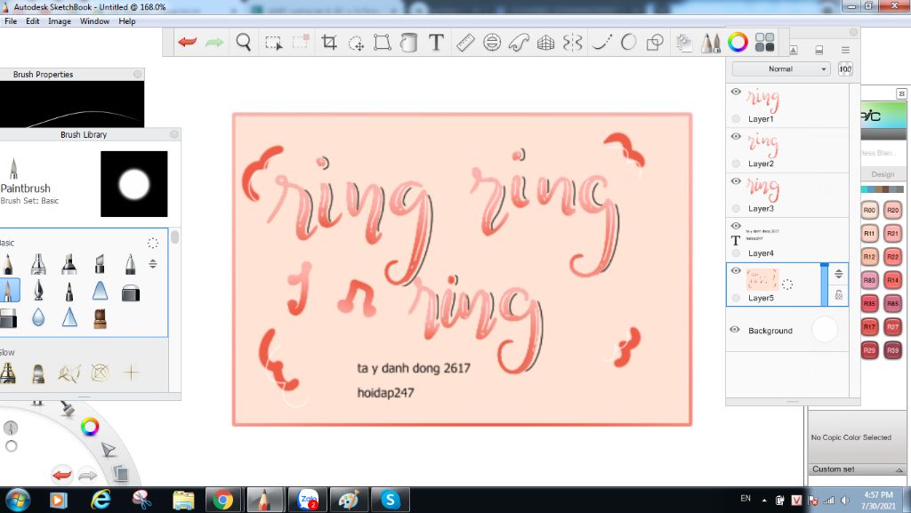Select the French Curve tool
The width and height of the screenshot is (911, 513).
tap(519, 43)
